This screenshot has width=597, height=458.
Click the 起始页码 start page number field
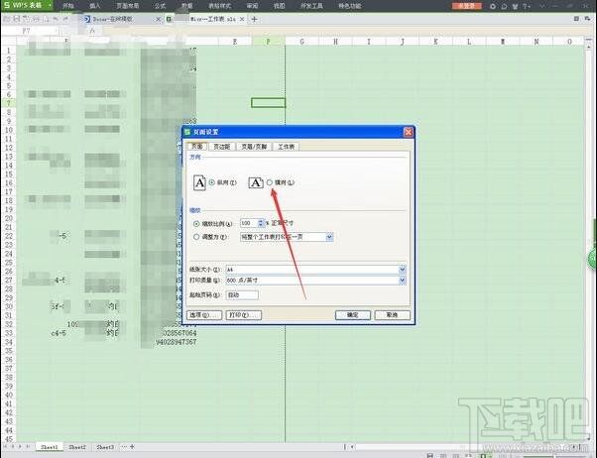tap(243, 294)
